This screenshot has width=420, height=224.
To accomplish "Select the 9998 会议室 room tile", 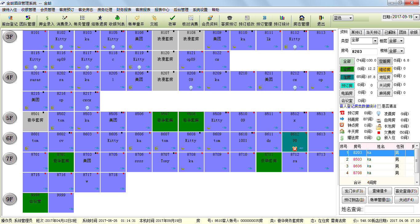I will pyautogui.click(x=35, y=203).
